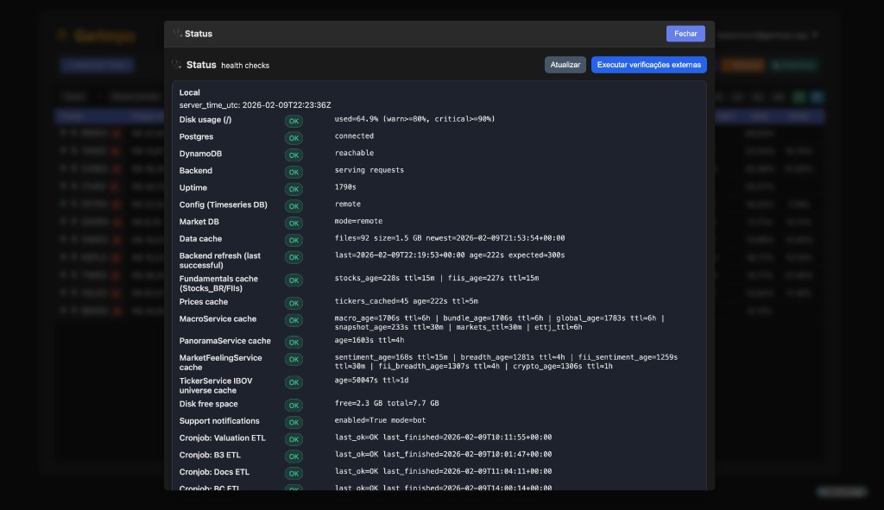
Task: Click the stethoscope icon beside health checks
Action: point(177,65)
